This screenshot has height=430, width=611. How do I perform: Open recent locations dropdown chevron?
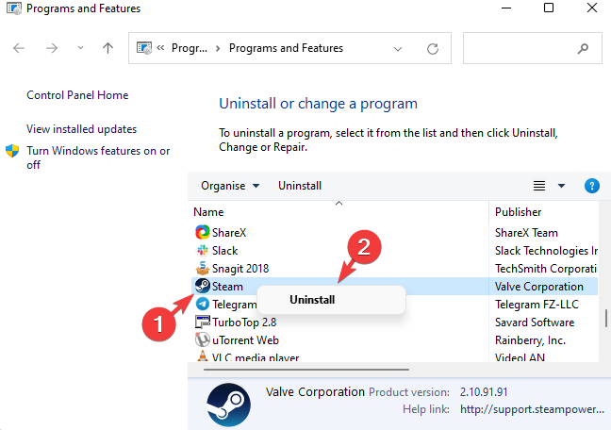click(80, 47)
